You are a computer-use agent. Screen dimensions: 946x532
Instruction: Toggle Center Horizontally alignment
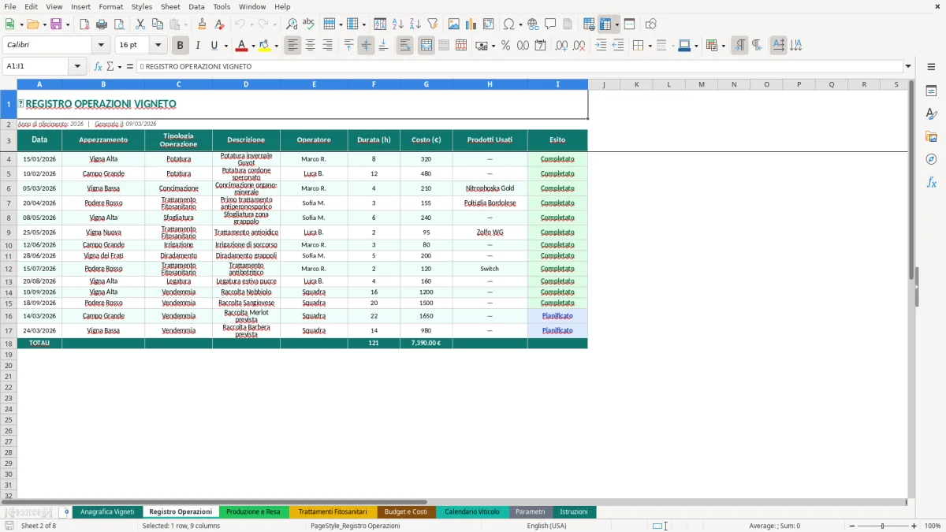(x=311, y=46)
